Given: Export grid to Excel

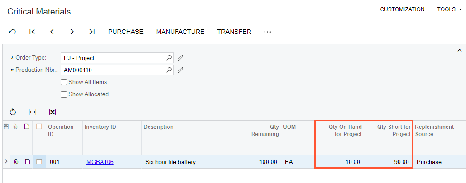Looking at the screenshot, I should (52, 112).
